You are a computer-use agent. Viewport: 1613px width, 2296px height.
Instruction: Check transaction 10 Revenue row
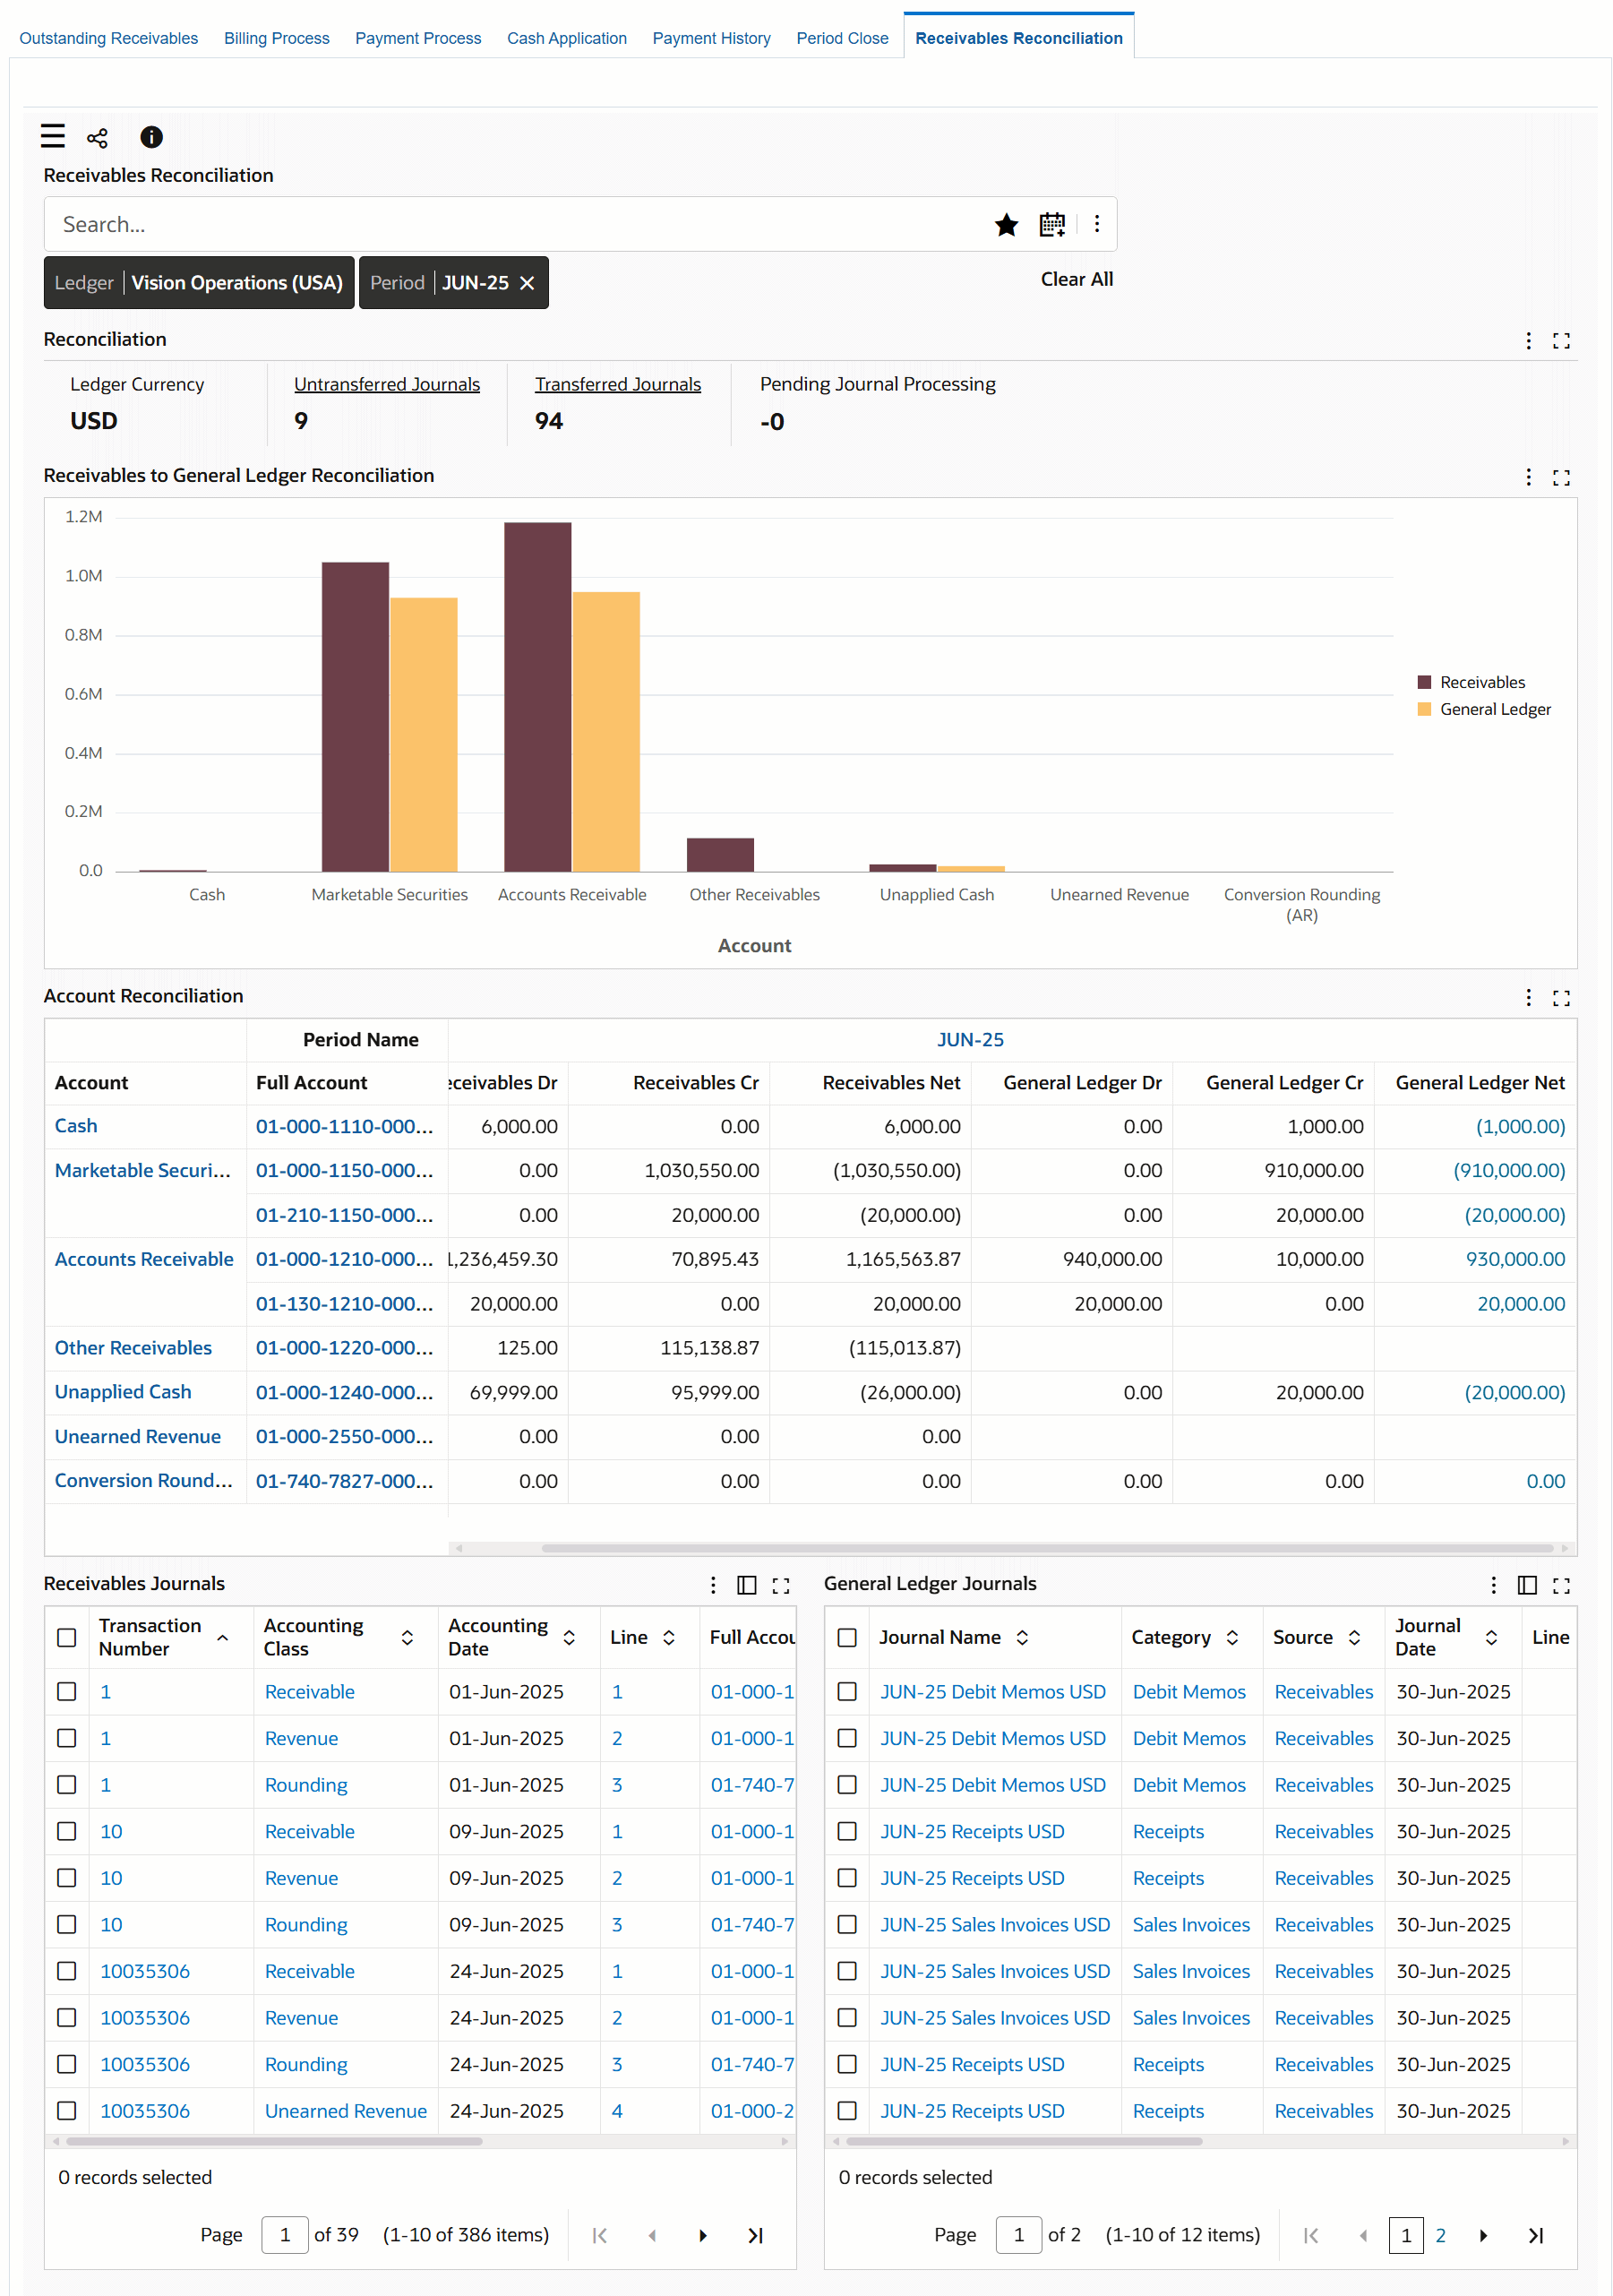click(x=67, y=1878)
